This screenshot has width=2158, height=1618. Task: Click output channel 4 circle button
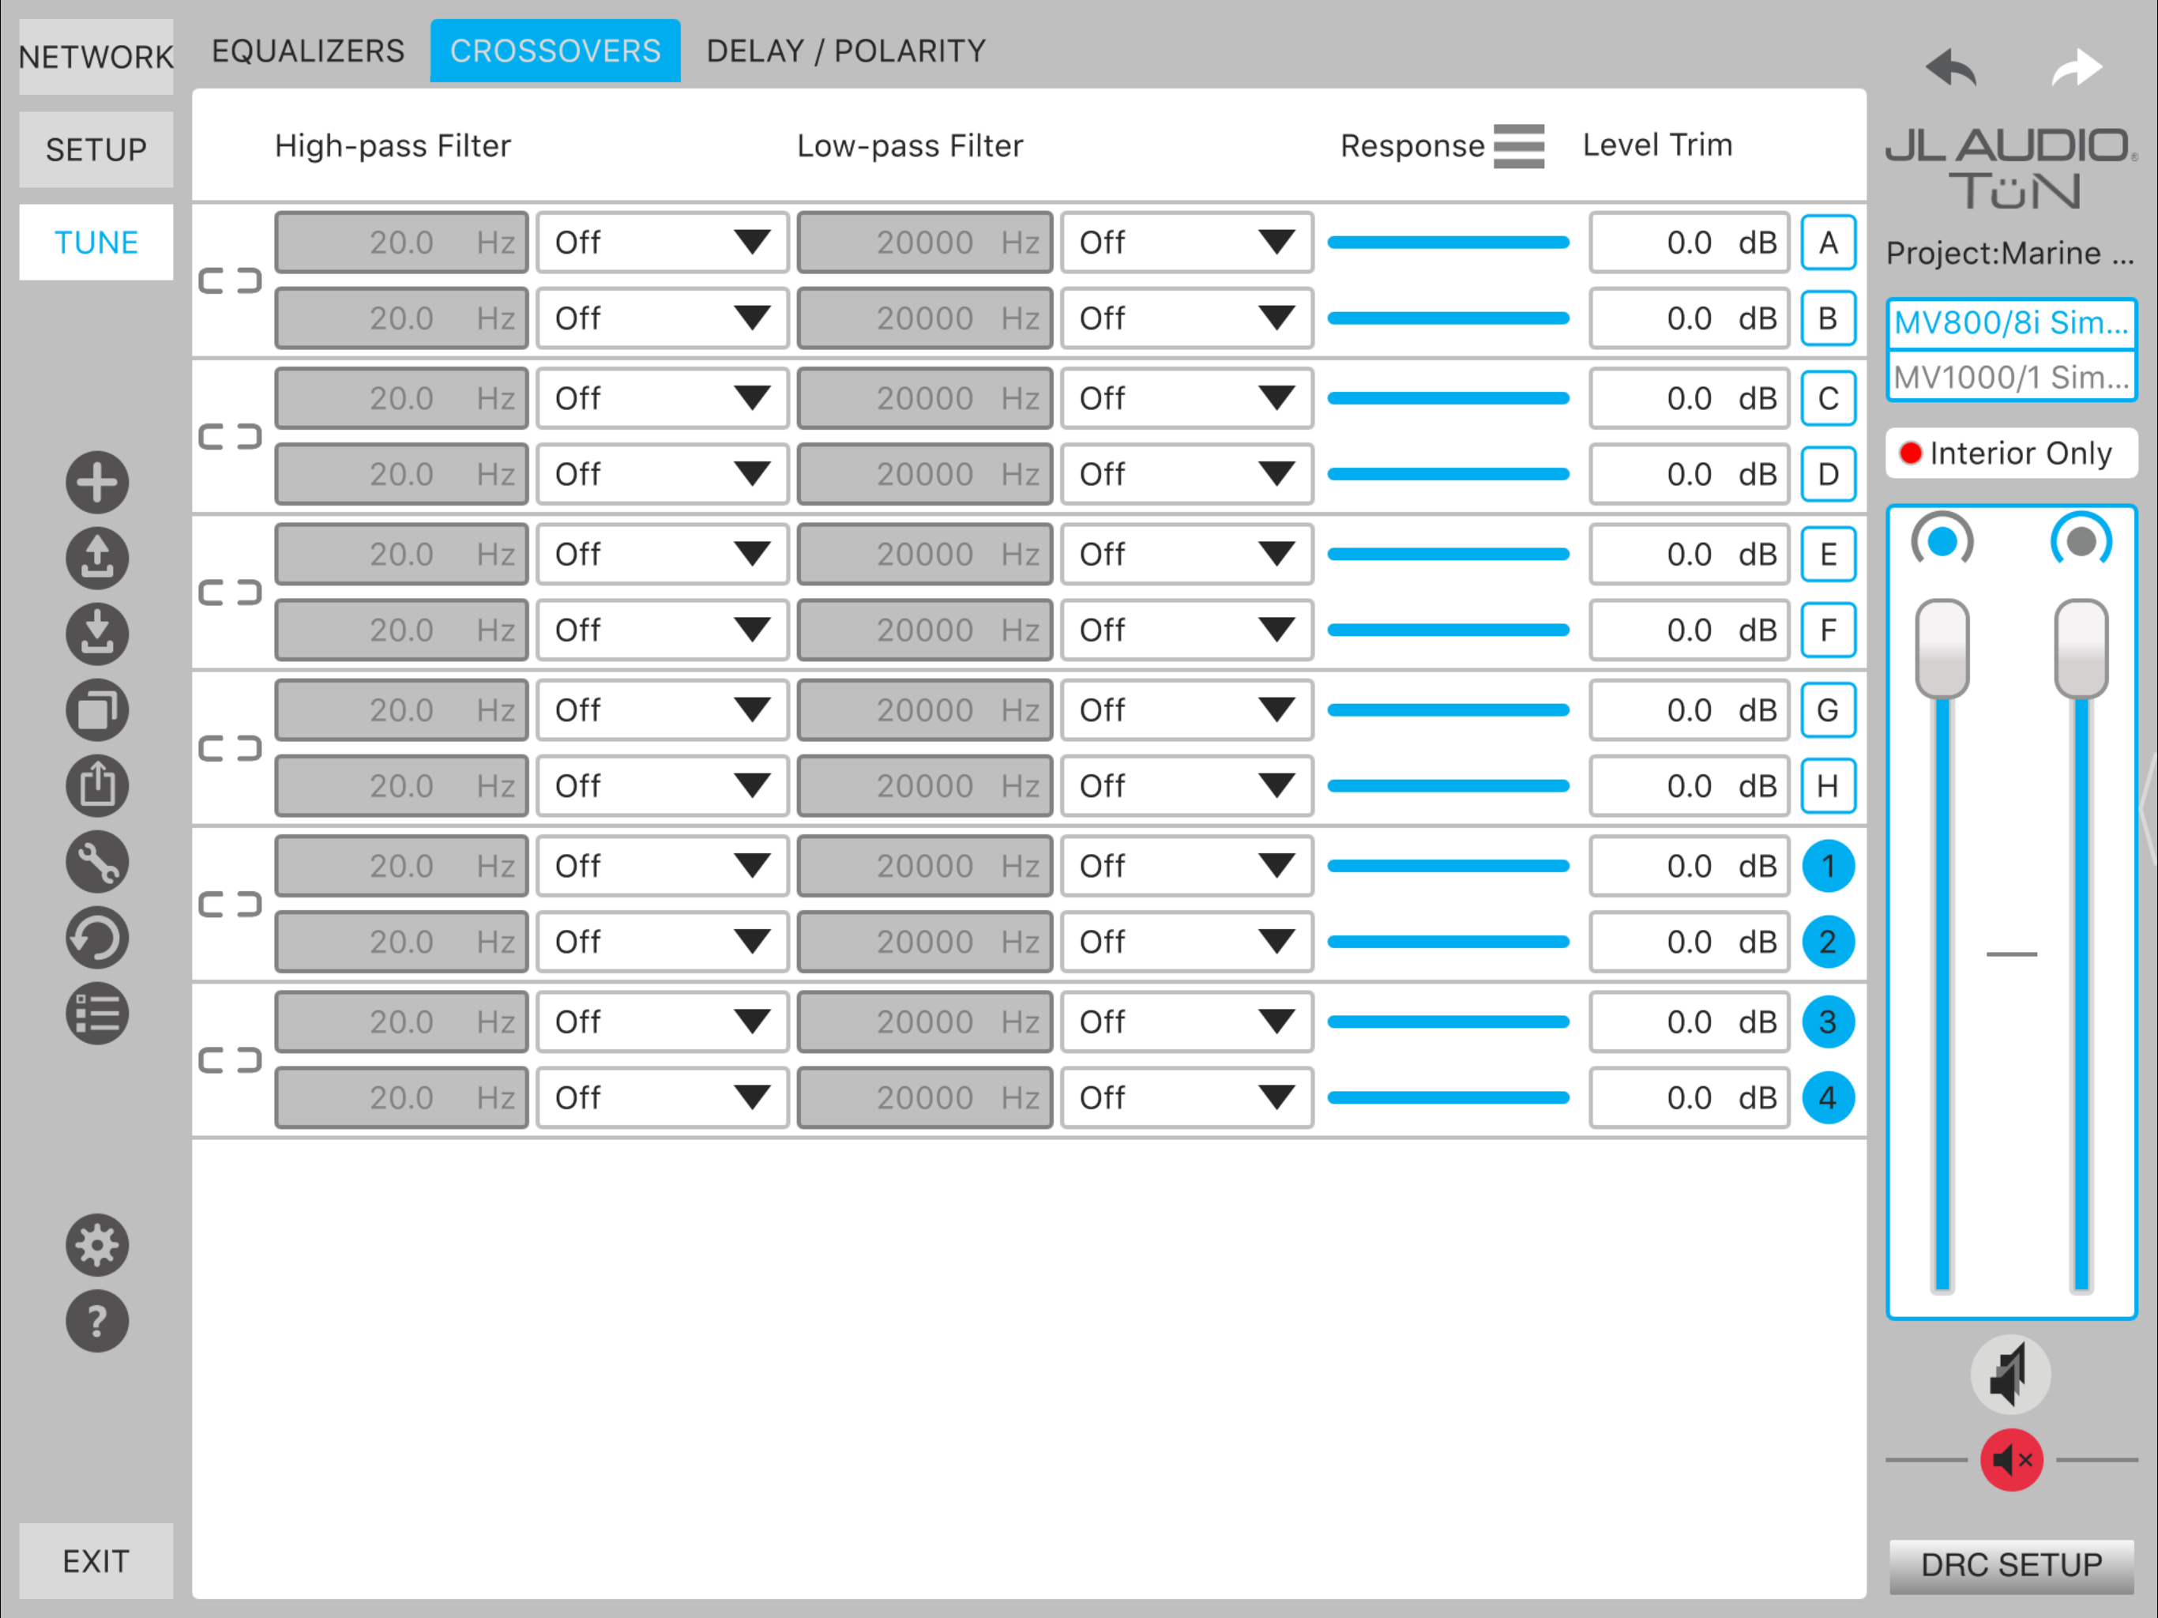point(1827,1098)
